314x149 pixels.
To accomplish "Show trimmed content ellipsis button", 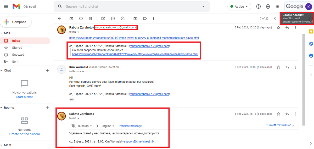I will [72, 100].
